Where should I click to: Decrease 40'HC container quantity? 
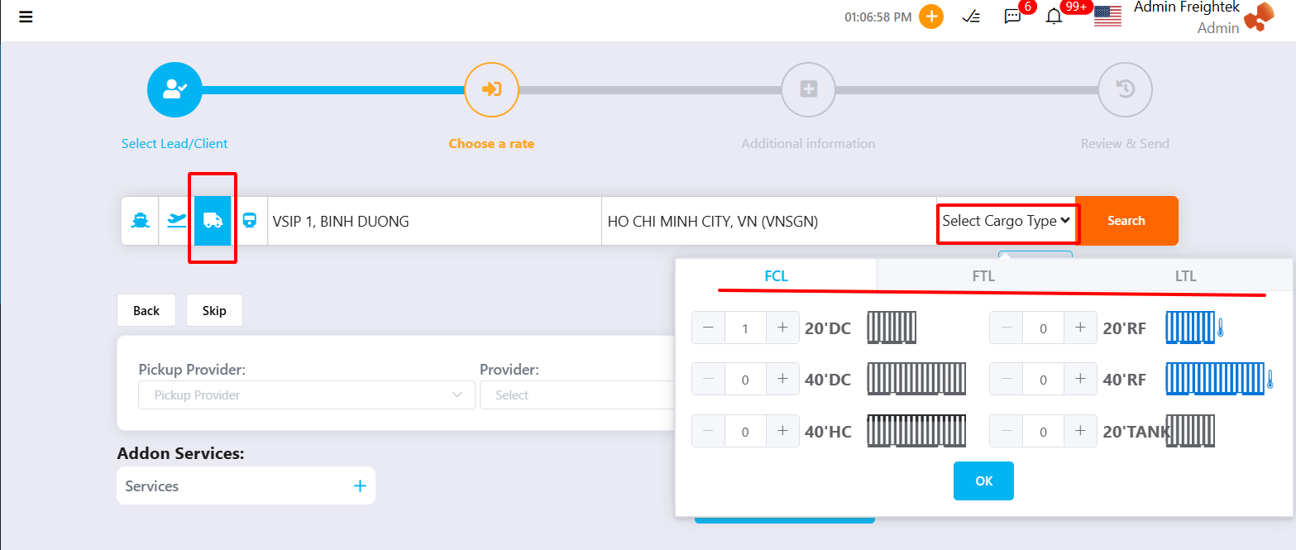coord(708,431)
